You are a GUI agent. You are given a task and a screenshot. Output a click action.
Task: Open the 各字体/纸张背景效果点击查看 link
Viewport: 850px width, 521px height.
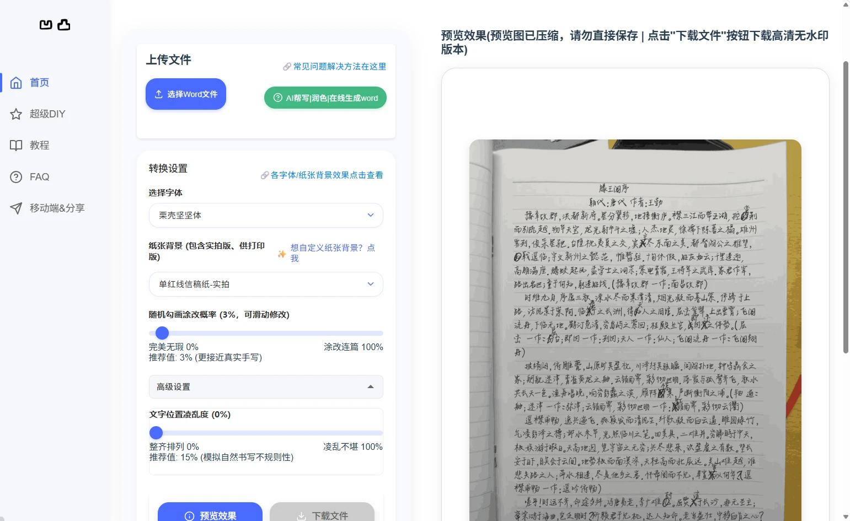(x=327, y=175)
